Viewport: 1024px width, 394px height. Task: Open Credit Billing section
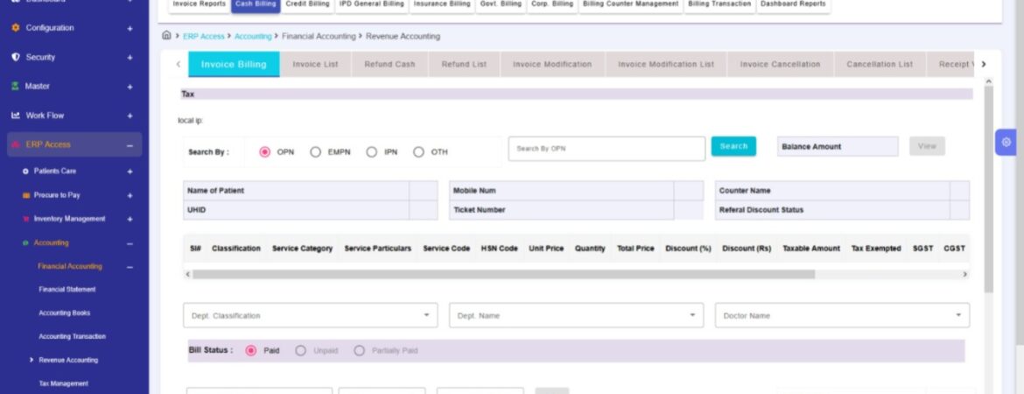pyautogui.click(x=307, y=4)
